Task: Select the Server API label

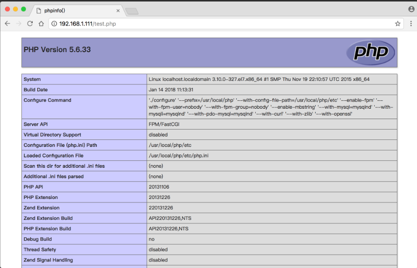Action: 36,124
